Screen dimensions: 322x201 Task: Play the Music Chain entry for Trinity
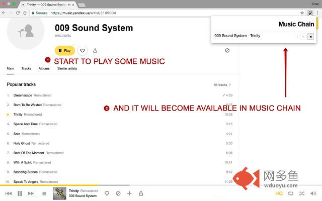[x=303, y=37]
